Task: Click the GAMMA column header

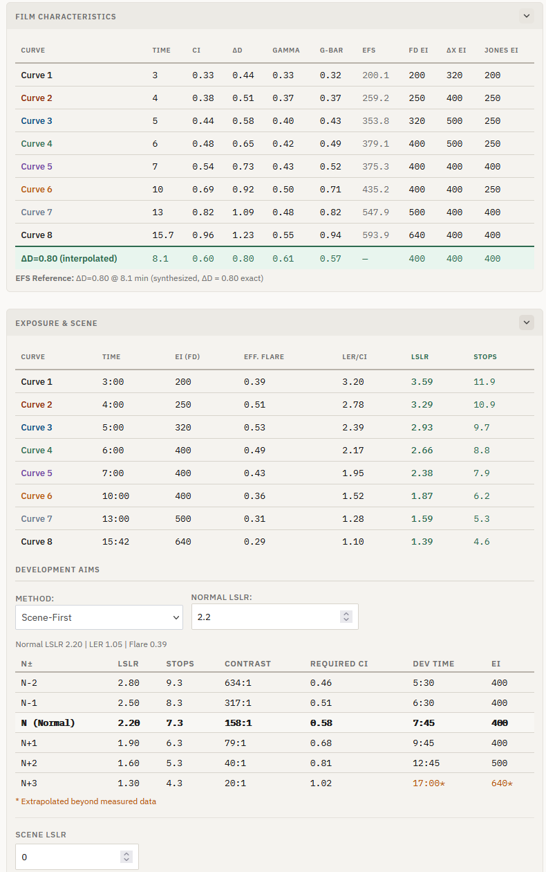Action: (x=286, y=51)
